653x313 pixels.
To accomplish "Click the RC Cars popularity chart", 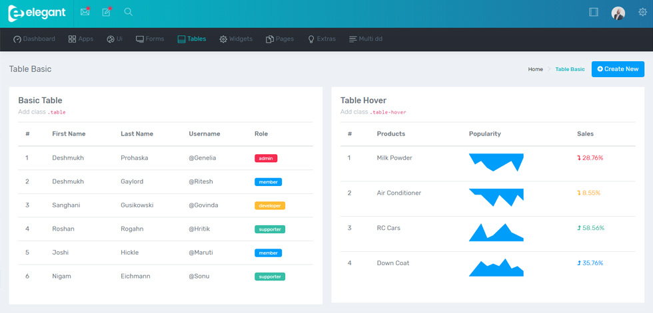I will pos(496,233).
